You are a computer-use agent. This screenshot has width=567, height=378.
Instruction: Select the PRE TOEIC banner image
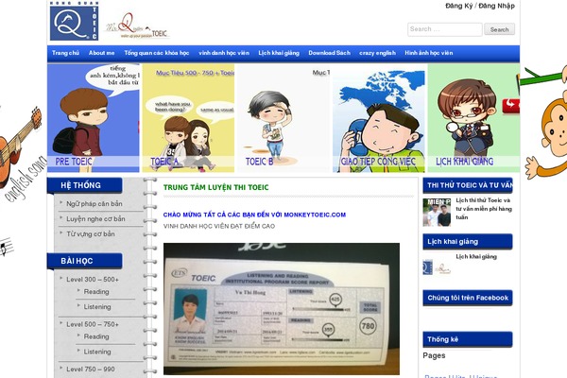click(94, 118)
